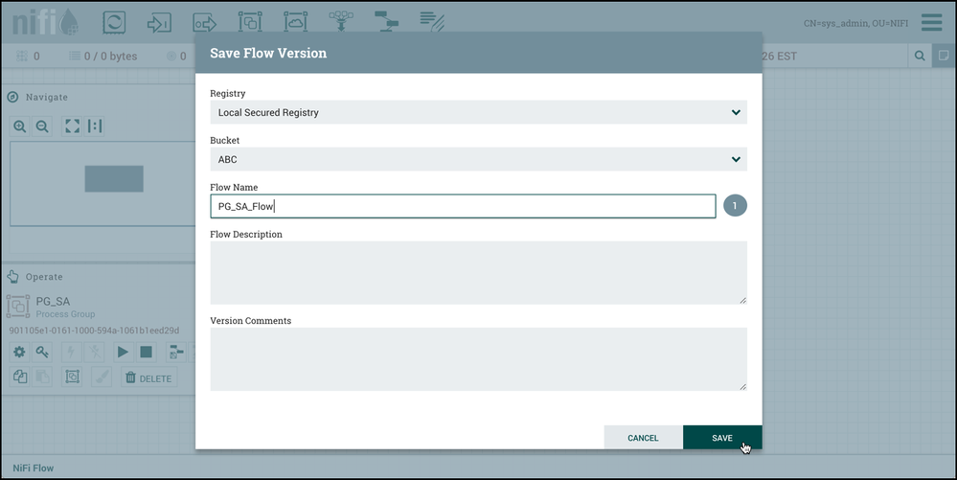Image resolution: width=957 pixels, height=480 pixels.
Task: Select the Processor component icon in toolbar
Action: [x=114, y=23]
